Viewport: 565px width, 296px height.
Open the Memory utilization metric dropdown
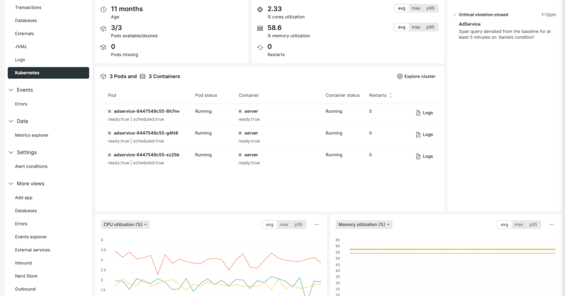[x=363, y=225]
